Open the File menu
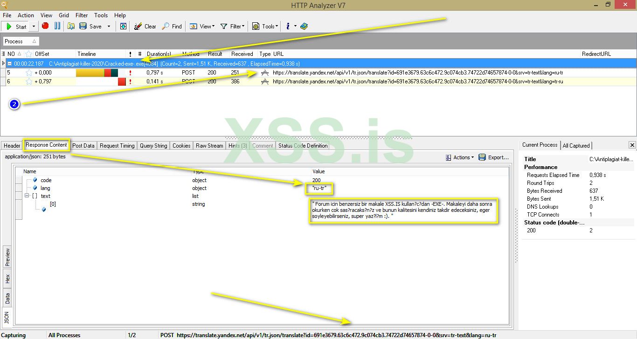 [7, 15]
